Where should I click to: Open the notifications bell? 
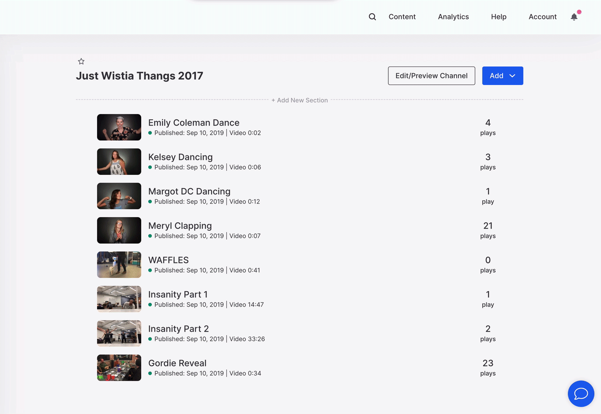(x=574, y=17)
